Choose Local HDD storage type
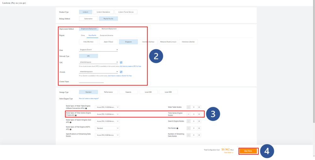Screen dimensions: 315x160 point(168,92)
